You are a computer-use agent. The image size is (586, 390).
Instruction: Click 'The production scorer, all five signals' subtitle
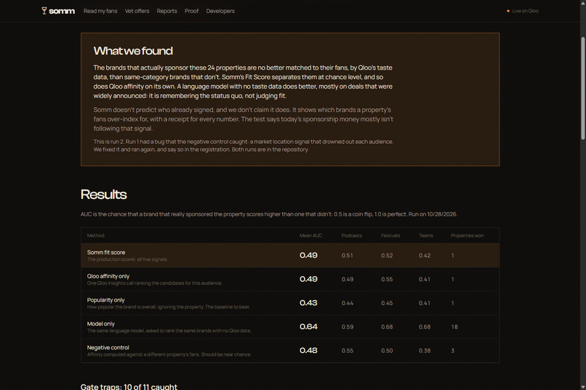pos(127,259)
